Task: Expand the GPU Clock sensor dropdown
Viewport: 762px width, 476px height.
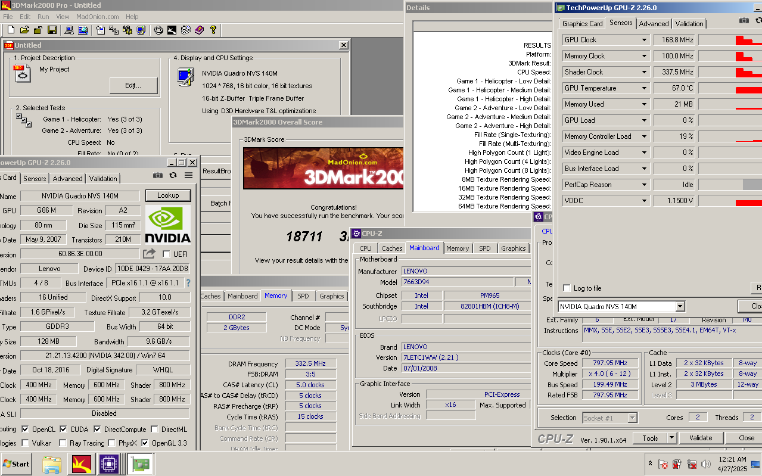Action: point(644,40)
